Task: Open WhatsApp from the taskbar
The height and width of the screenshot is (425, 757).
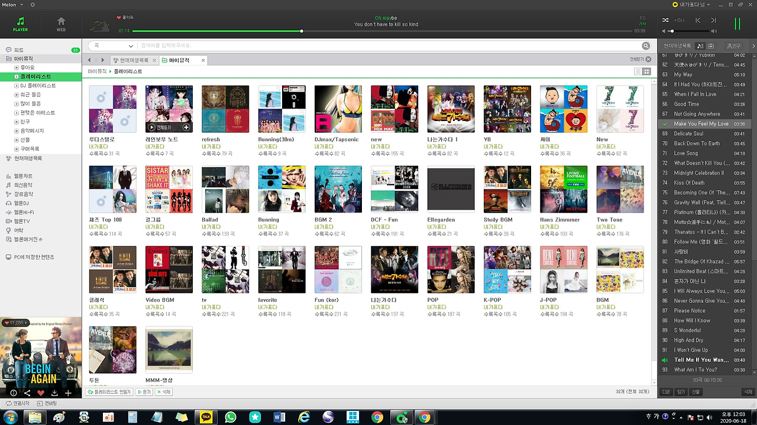Action: point(231,417)
